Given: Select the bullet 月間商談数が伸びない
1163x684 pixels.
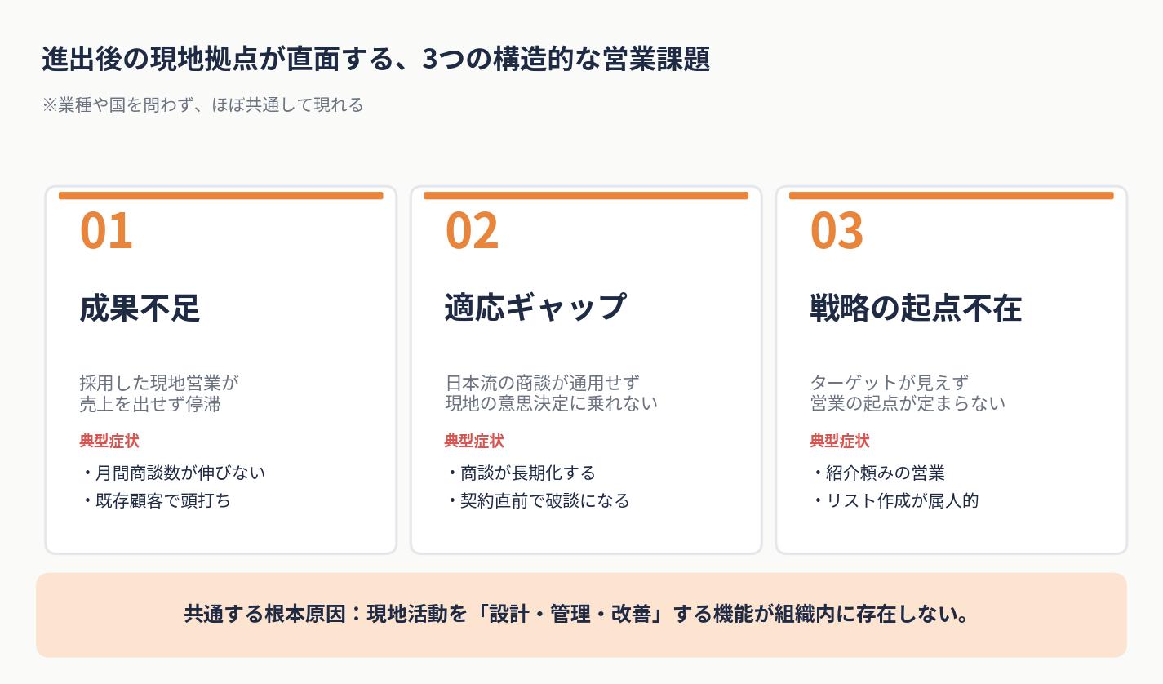Looking at the screenshot, I should 173,473.
